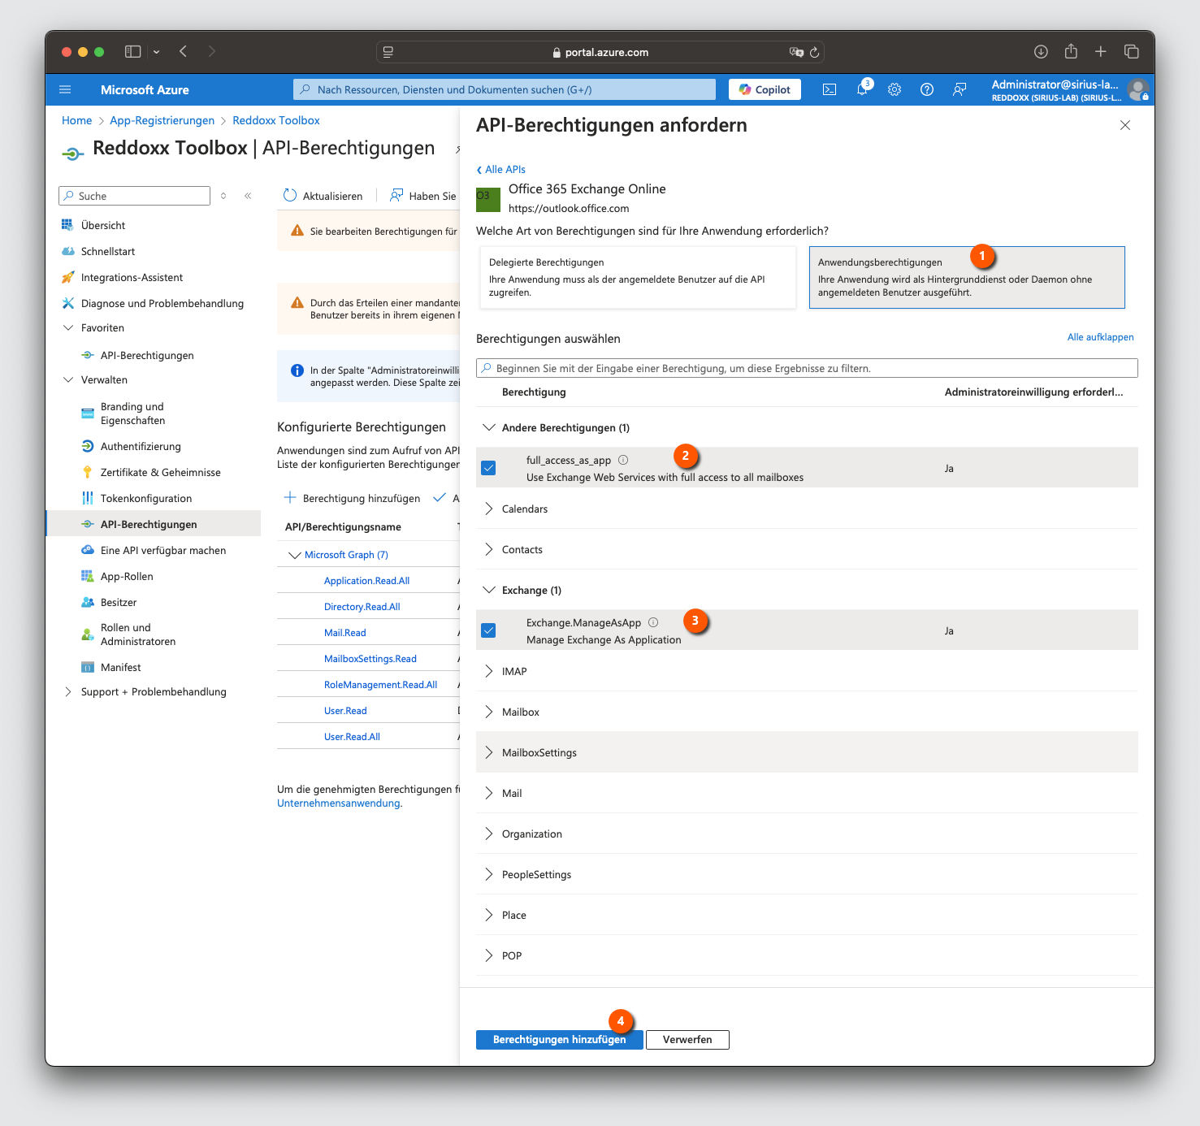Open the help question mark icon

click(927, 89)
